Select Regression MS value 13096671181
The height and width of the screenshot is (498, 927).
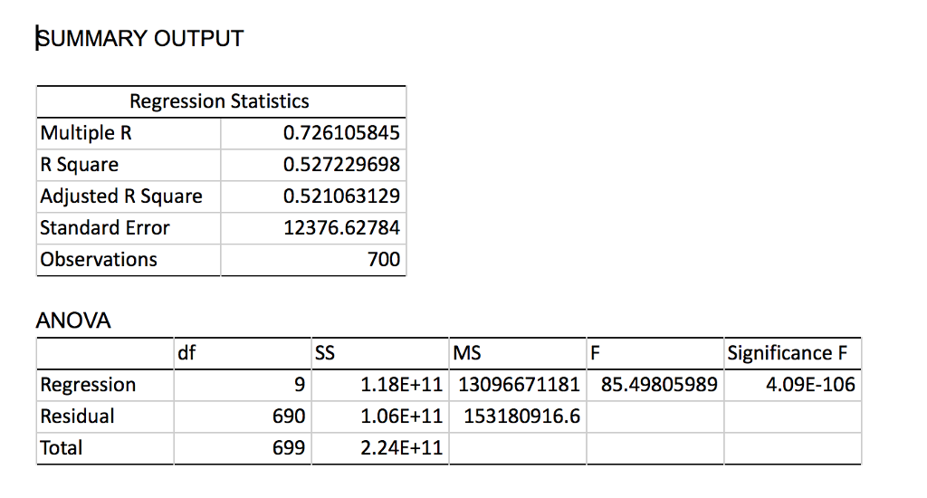point(519,385)
